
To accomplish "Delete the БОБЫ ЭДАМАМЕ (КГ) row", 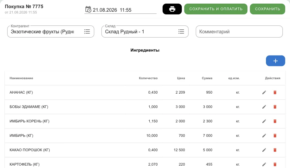I will pos(275,107).
